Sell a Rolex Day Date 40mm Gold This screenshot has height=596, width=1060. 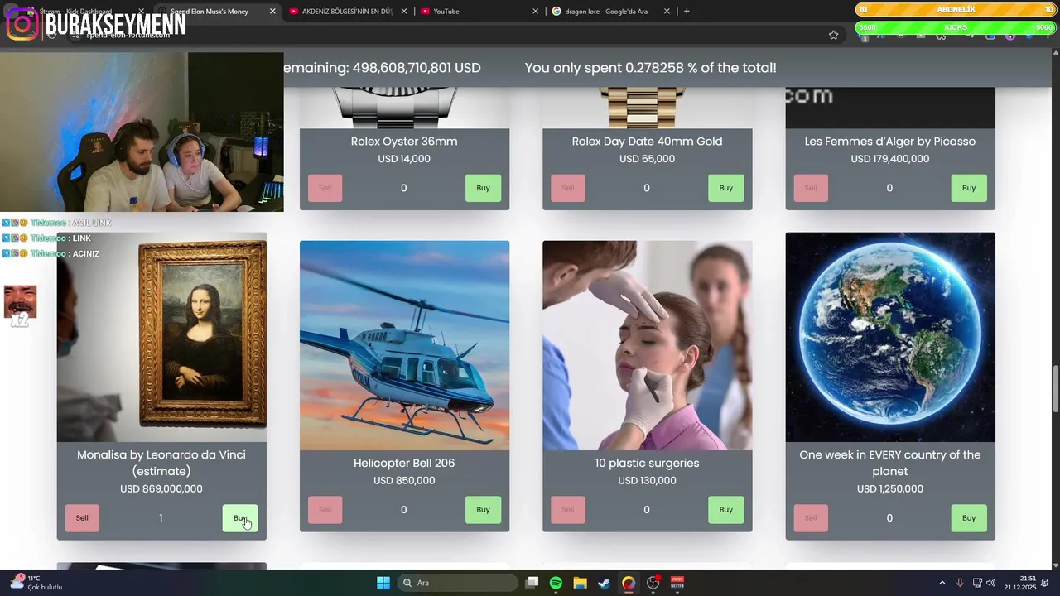pos(567,188)
